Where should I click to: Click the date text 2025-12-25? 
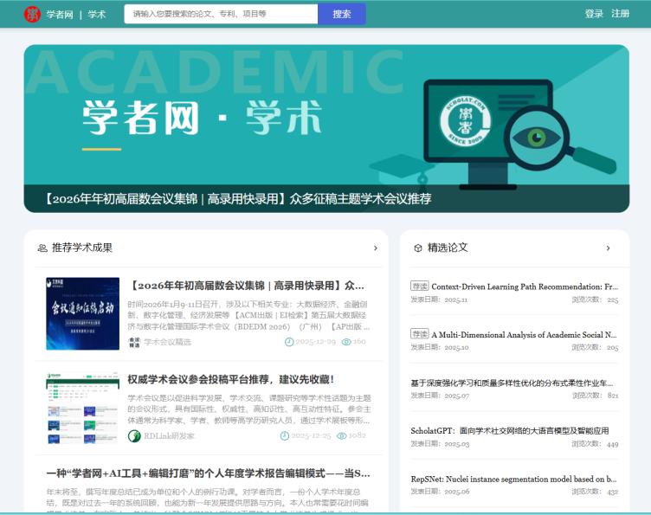click(x=311, y=435)
